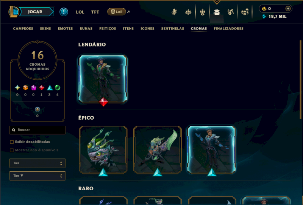Click the blue exclamation alert icon

pos(64,12)
